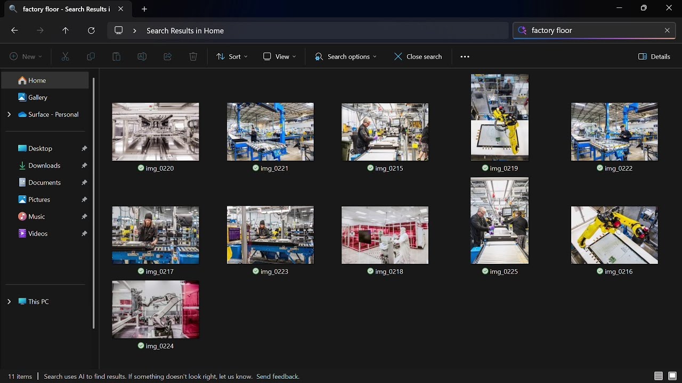Click the Refresh icon in navigation bar
The height and width of the screenshot is (383, 682).
(x=91, y=31)
